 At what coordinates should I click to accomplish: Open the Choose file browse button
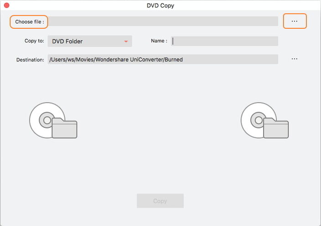pyautogui.click(x=295, y=21)
